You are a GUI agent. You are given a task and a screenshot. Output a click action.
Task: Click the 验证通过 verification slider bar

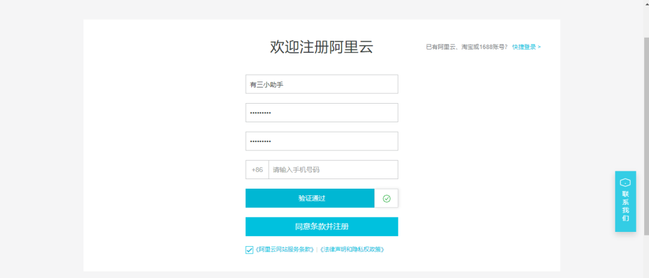[x=310, y=198]
